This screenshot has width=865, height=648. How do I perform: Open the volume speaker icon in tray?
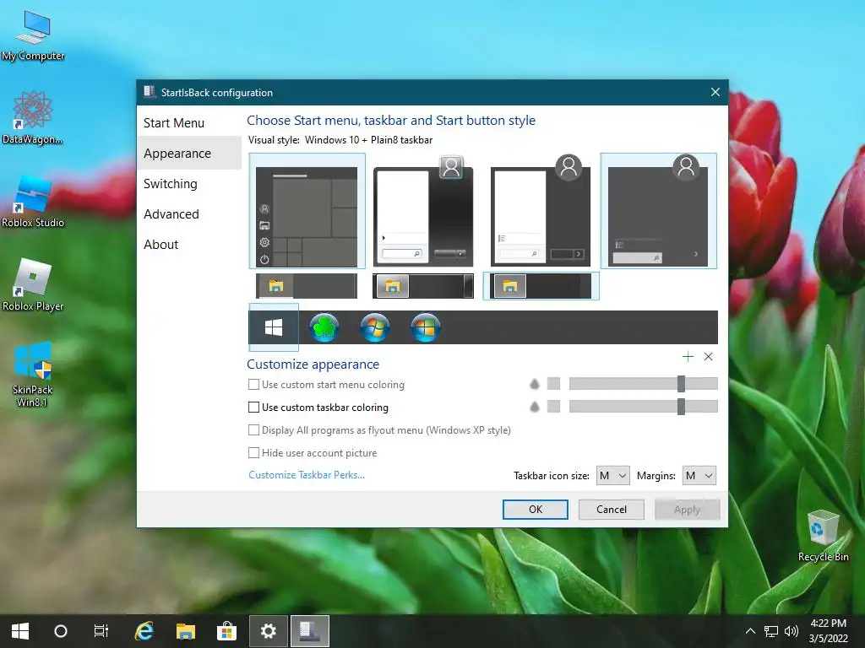click(x=791, y=631)
